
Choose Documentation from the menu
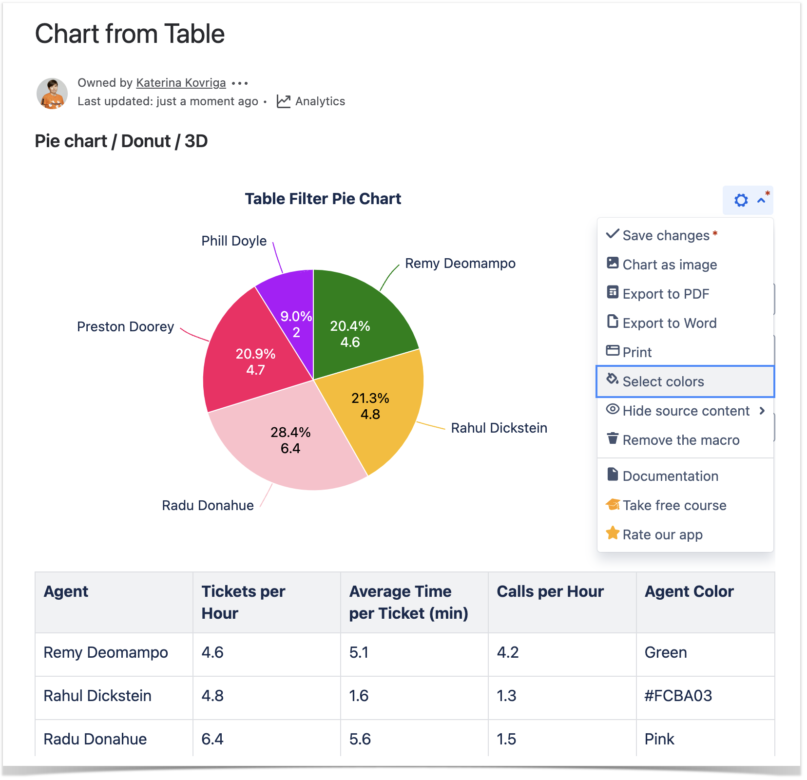[x=670, y=476]
